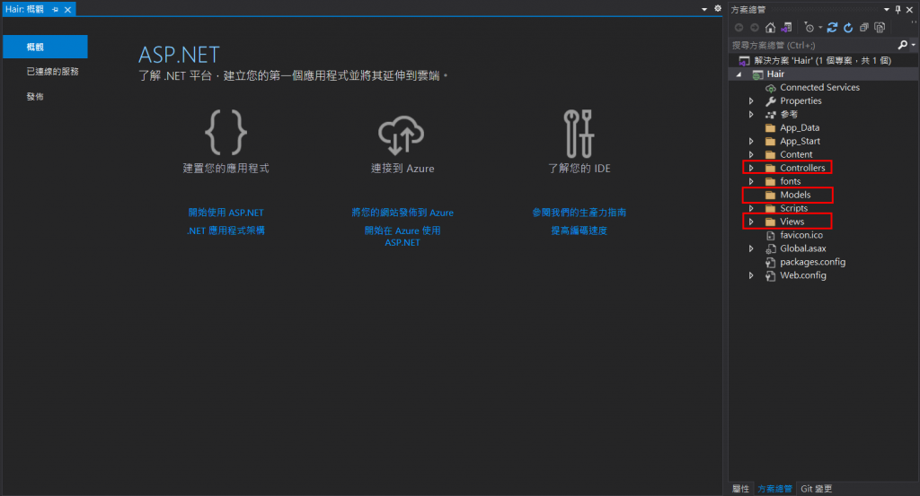
Task: Expand the Views folder
Action: tap(751, 222)
